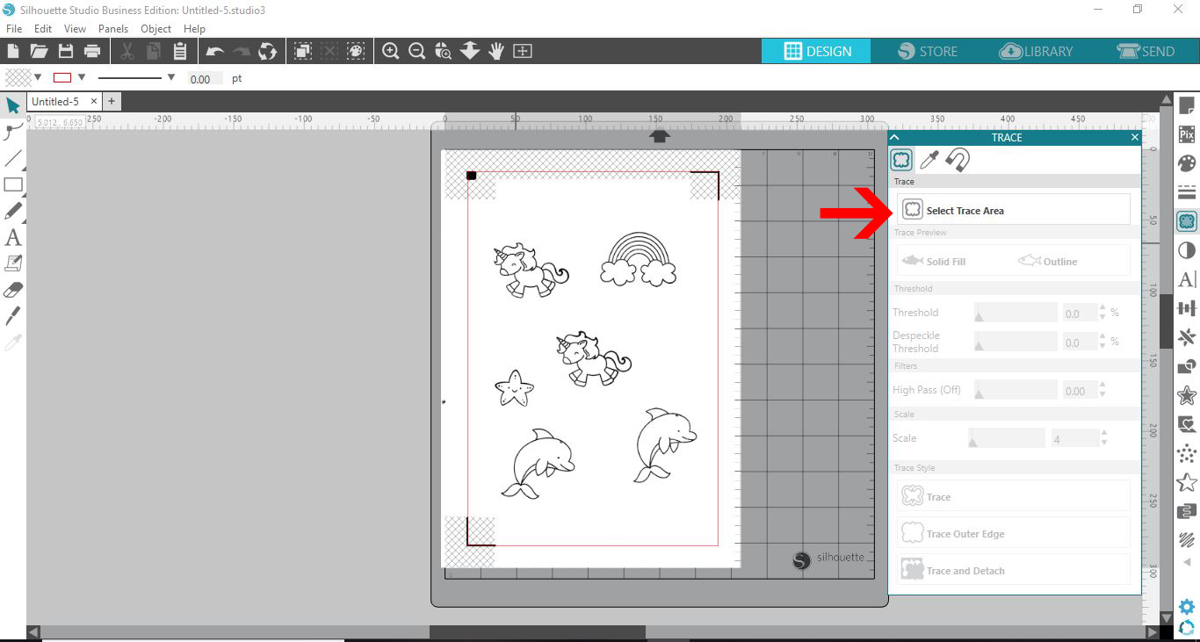
Task: Expand the line color dropdown arrow
Action: tap(82, 78)
